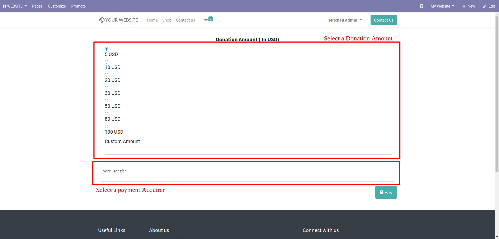This screenshot has width=499, height=239.
Task: Open the Customize menu
Action: (57, 6)
